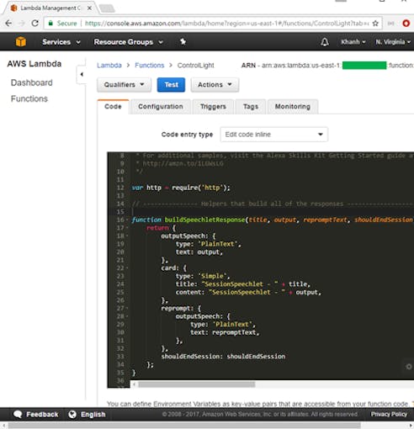The height and width of the screenshot is (429, 414).
Task: Click the AWS Lambda sidebar heading
Action: click(34, 64)
